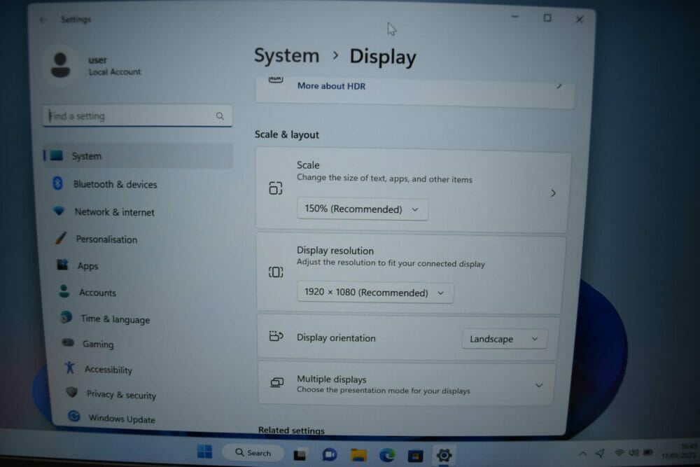Open advanced Scale settings via the chevron
The width and height of the screenshot is (700, 467).
(553, 193)
